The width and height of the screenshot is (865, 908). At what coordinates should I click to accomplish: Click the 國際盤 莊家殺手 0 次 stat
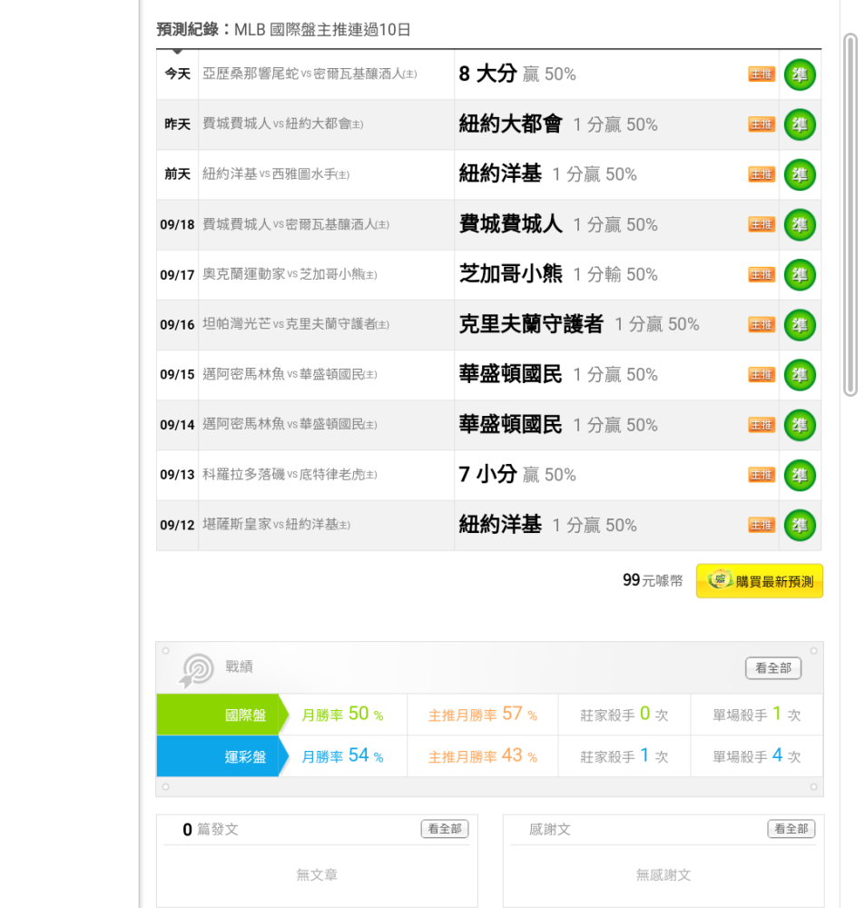pos(624,714)
